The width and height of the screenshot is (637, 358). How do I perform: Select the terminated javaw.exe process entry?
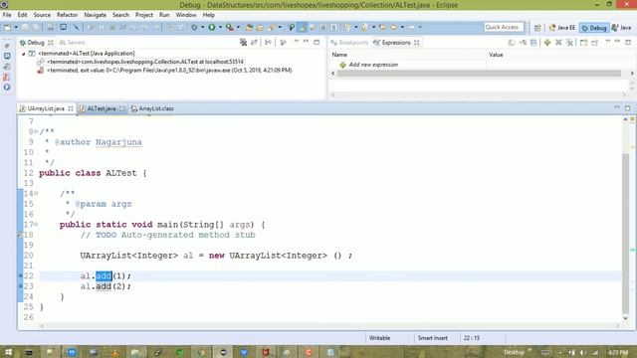[x=169, y=71]
